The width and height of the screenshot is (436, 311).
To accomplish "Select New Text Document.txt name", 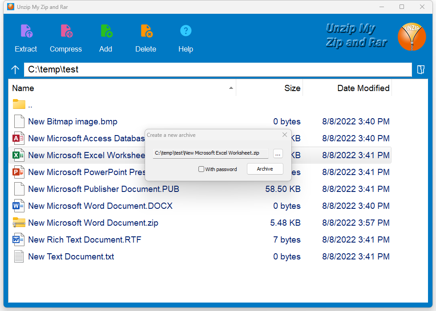I will [x=71, y=257].
